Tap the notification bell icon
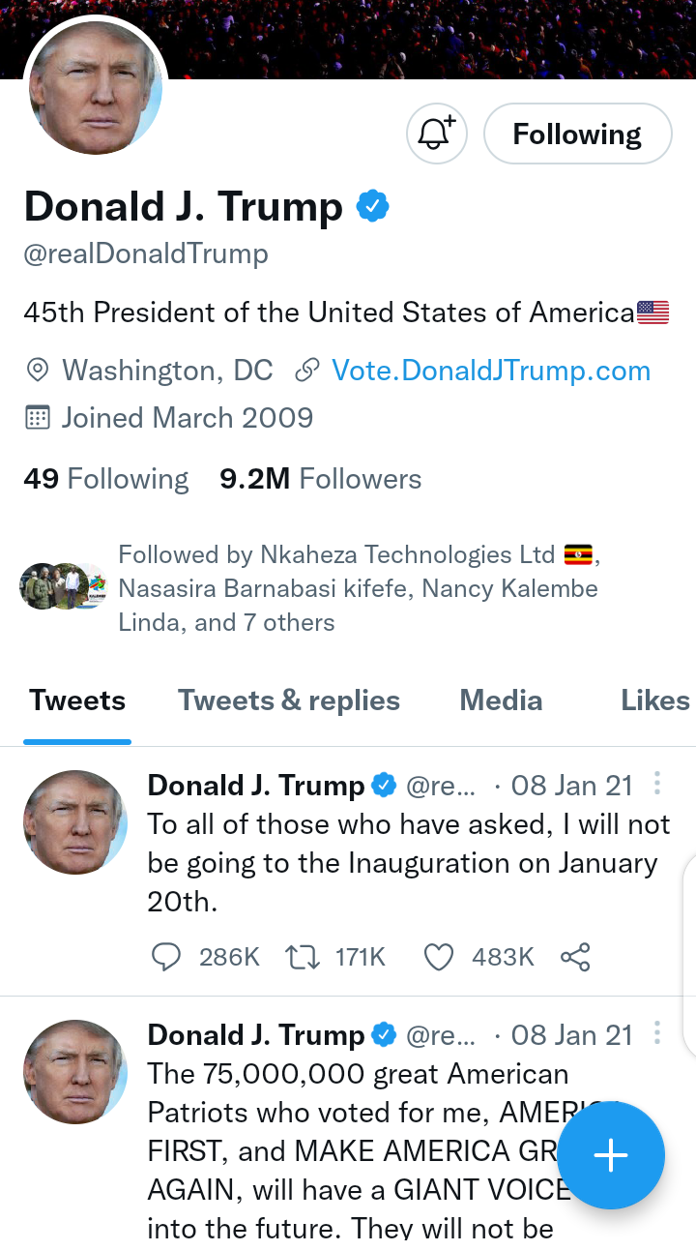Image resolution: width=696 pixels, height=1251 pixels. pyautogui.click(x=436, y=134)
